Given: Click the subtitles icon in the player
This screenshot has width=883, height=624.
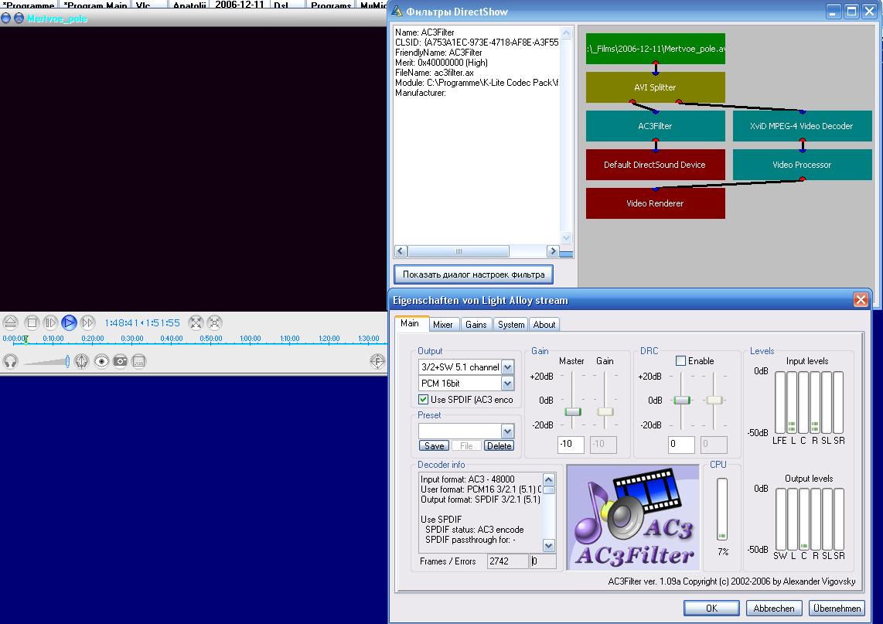Looking at the screenshot, I should point(139,361).
